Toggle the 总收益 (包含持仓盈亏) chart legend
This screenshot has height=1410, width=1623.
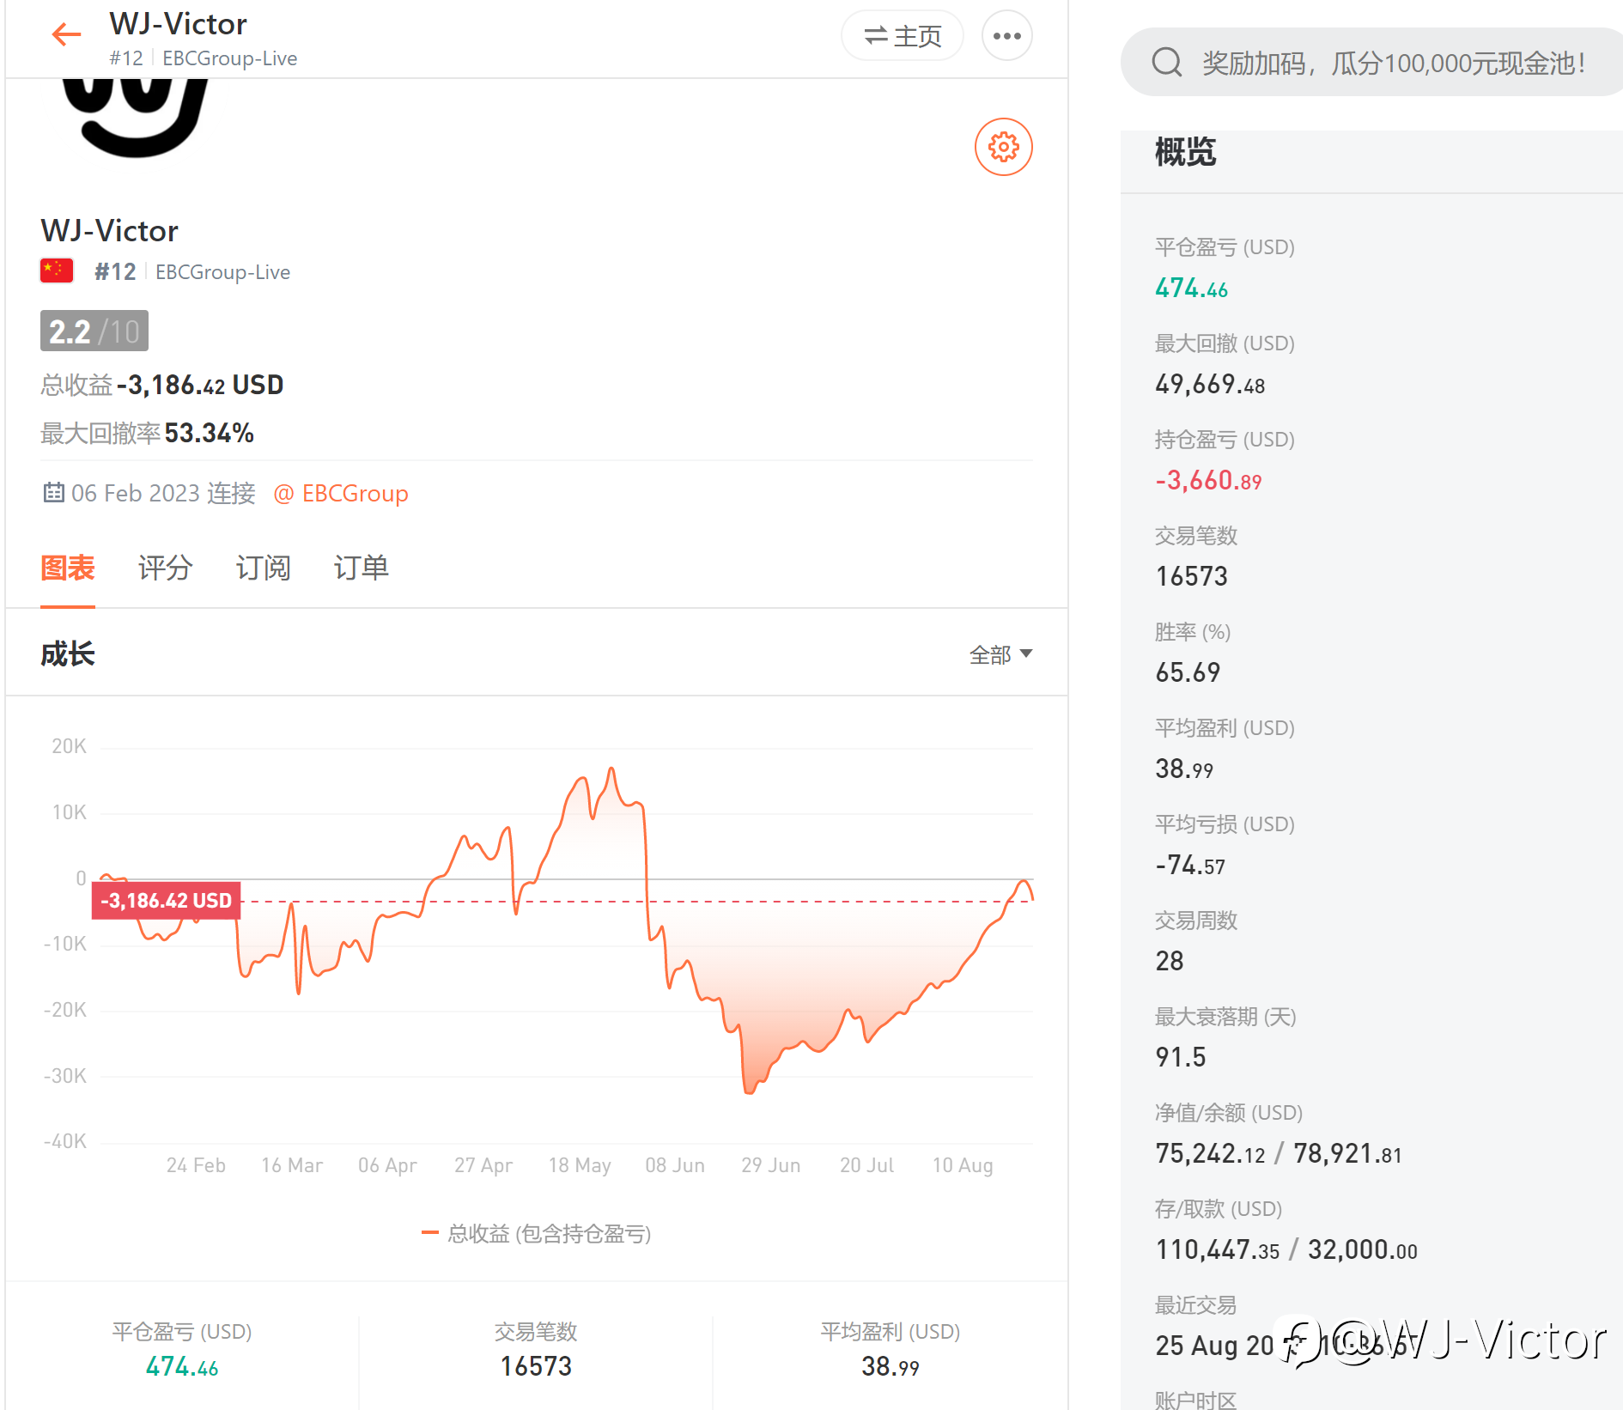point(536,1234)
